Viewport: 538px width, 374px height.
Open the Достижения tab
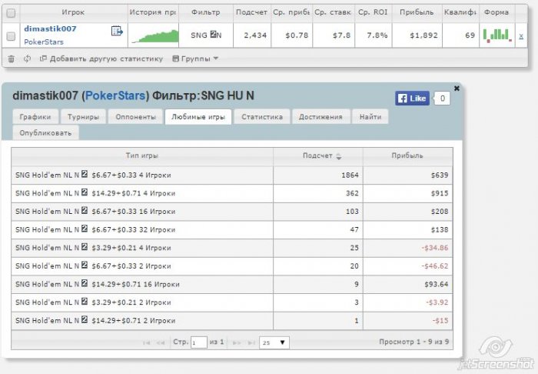tap(320, 117)
